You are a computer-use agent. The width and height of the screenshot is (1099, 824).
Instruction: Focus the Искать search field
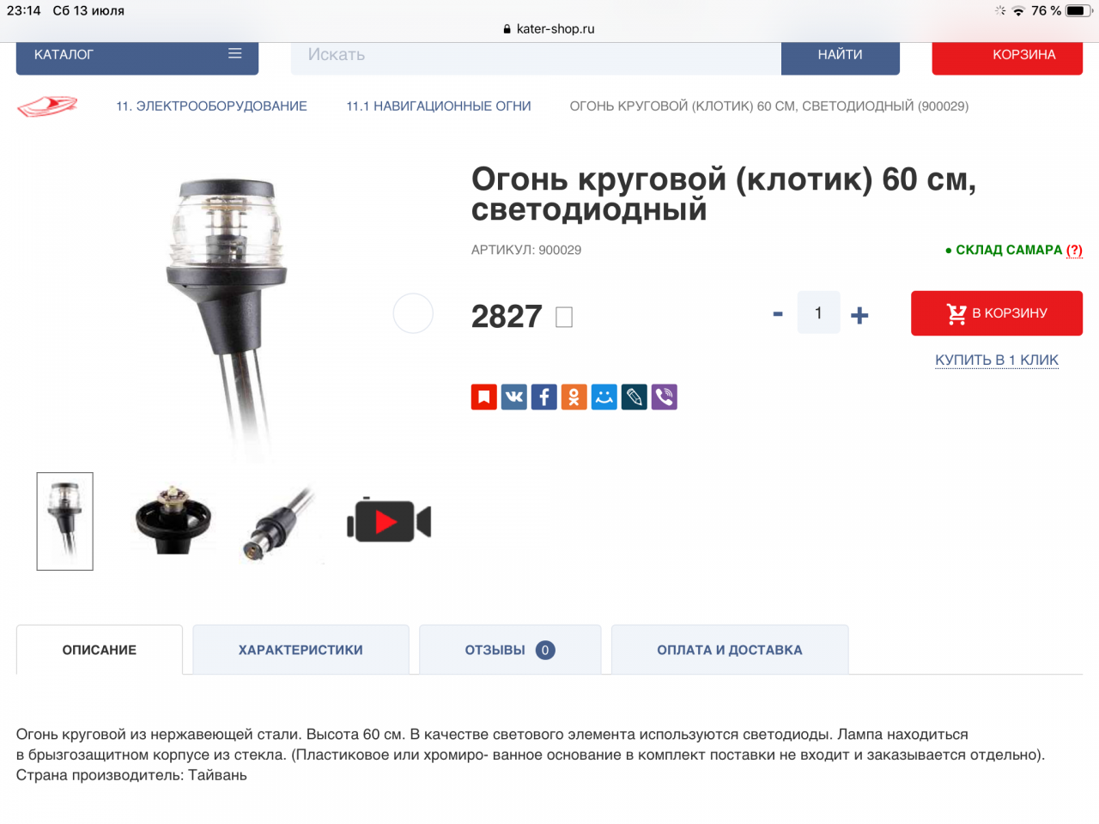[536, 55]
